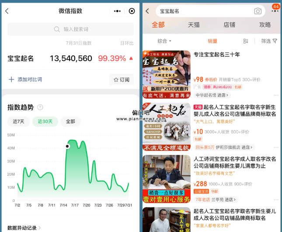Expand 数据异动记录 section

tap(24, 228)
